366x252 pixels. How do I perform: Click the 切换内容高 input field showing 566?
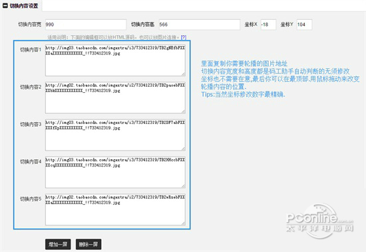click(200, 25)
